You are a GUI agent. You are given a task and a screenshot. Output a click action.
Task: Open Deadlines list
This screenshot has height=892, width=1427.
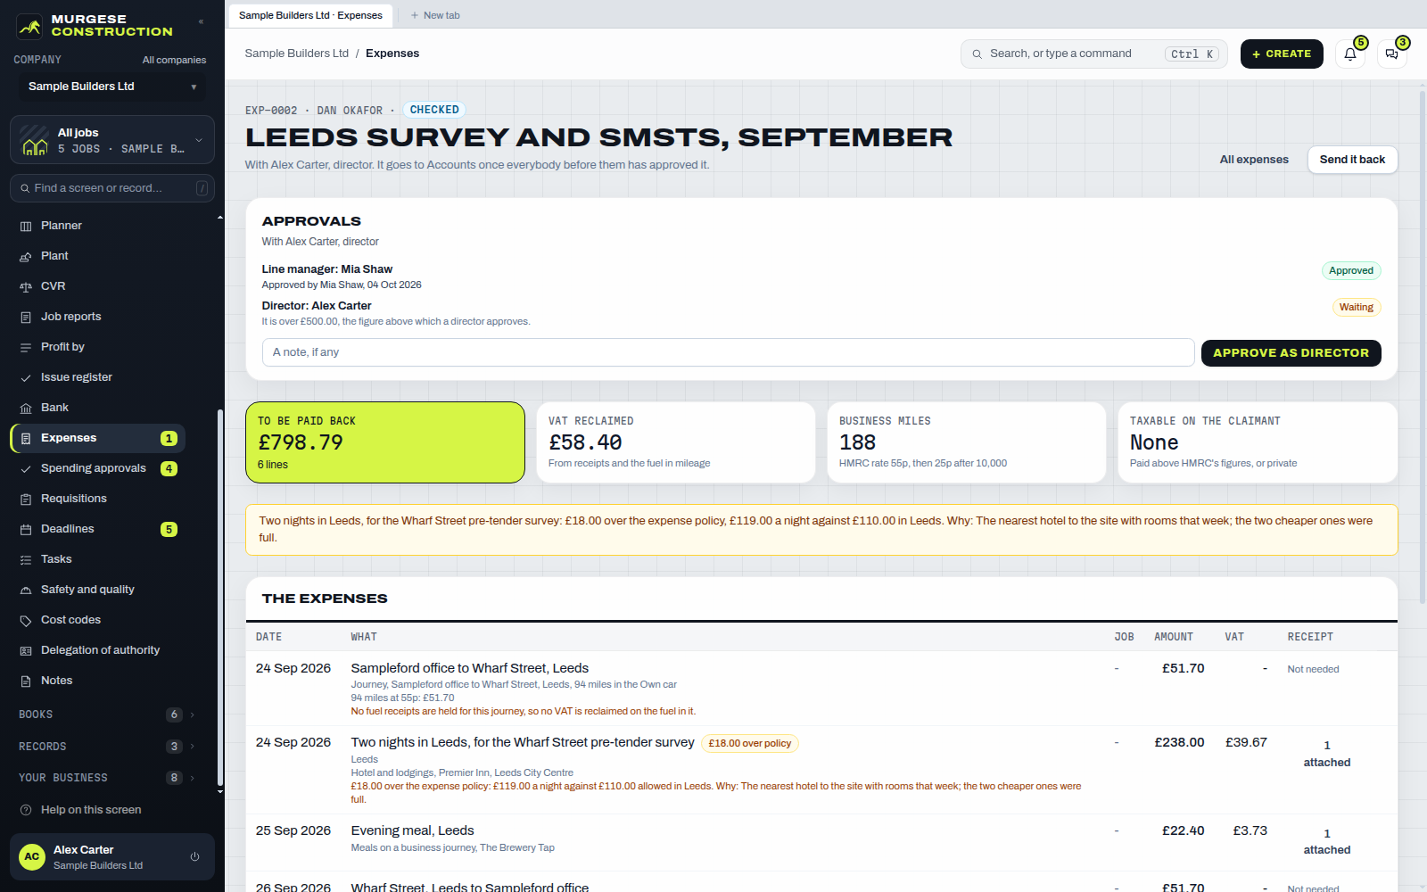(x=98, y=529)
